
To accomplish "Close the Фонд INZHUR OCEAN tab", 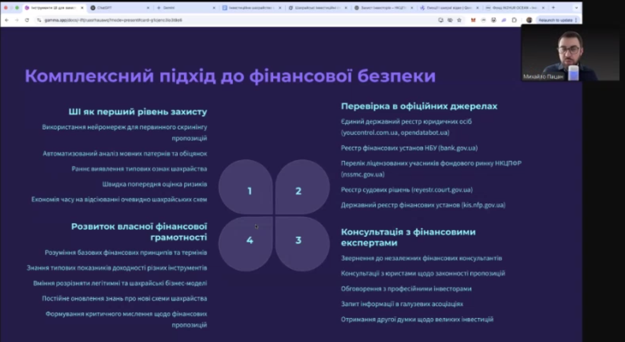I will click(543, 8).
